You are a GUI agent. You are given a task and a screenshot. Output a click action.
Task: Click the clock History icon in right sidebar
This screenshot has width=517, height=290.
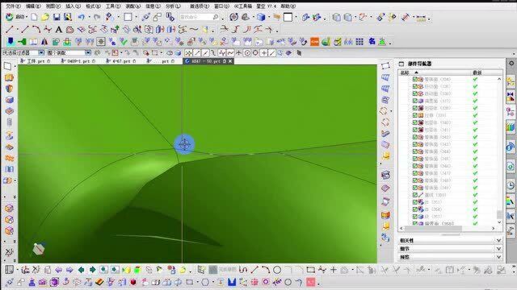coord(511,184)
